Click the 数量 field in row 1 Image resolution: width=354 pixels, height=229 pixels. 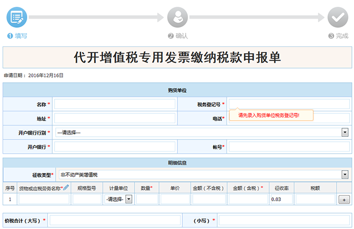point(147,200)
